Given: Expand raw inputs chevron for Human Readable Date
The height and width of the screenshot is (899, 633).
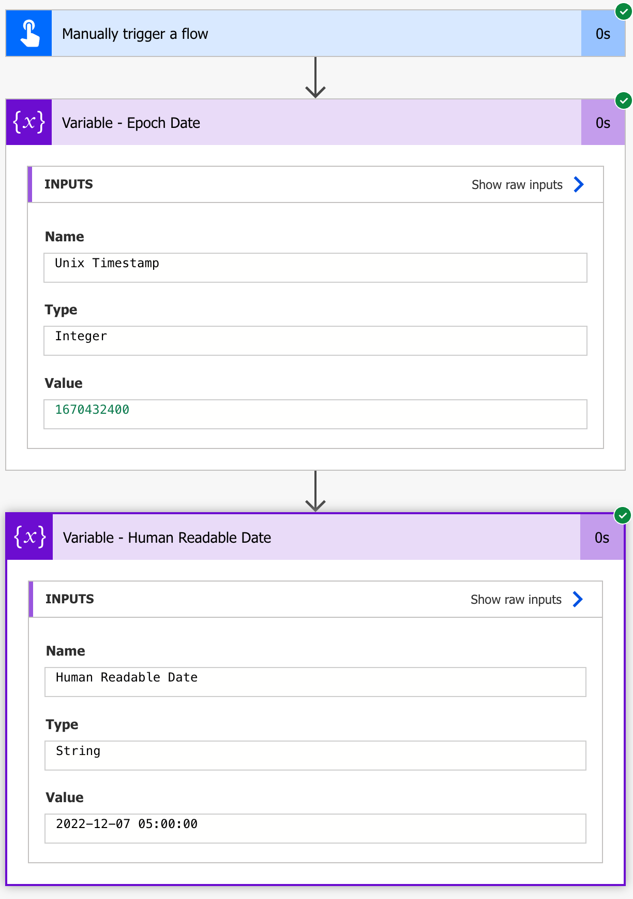Looking at the screenshot, I should point(578,599).
